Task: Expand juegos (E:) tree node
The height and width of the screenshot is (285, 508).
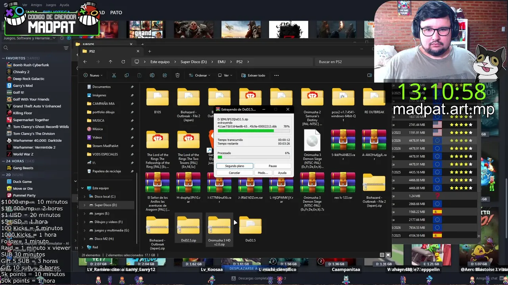Action: click(x=85, y=213)
